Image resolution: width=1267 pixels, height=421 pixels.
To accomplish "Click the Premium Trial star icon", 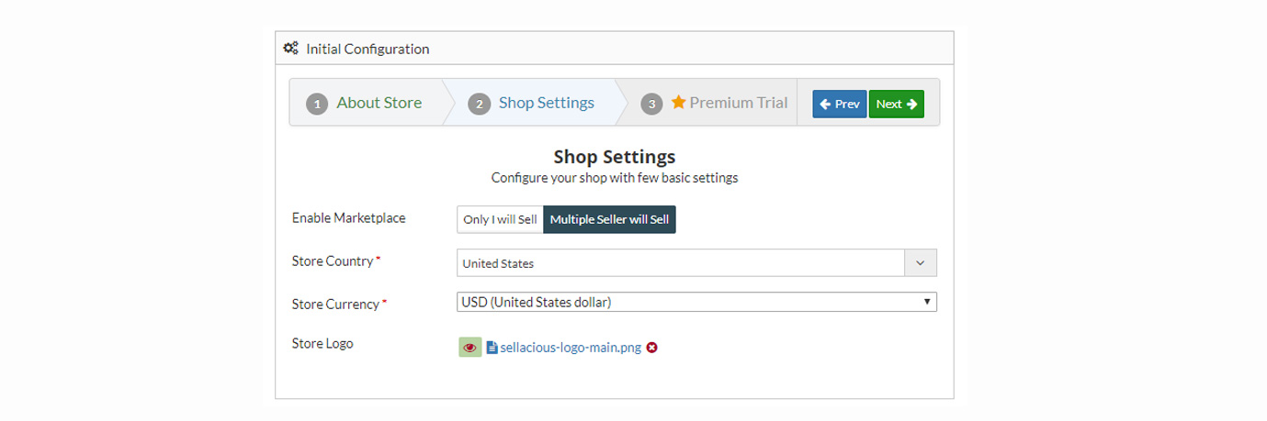I will pos(678,102).
